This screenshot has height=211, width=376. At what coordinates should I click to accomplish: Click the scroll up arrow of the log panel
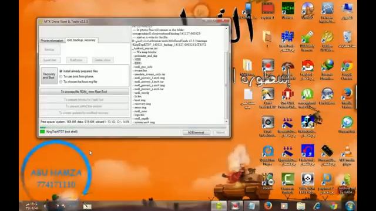pos(226,29)
